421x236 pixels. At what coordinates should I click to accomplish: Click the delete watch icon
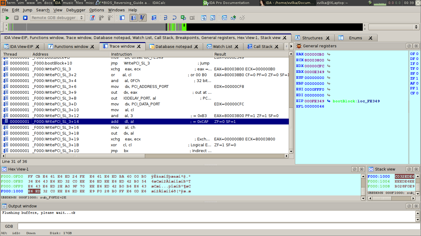(242, 18)
